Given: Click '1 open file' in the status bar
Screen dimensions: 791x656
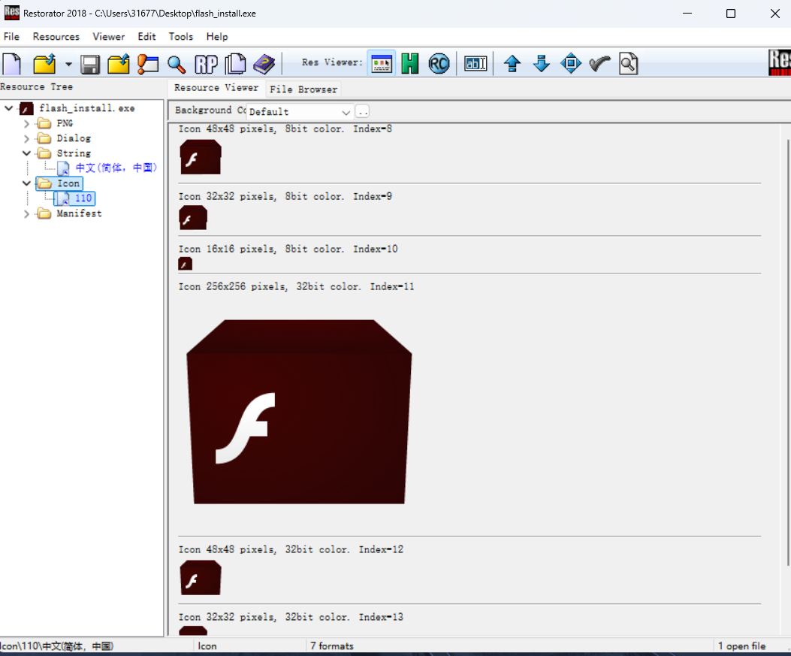Looking at the screenshot, I should 741,646.
